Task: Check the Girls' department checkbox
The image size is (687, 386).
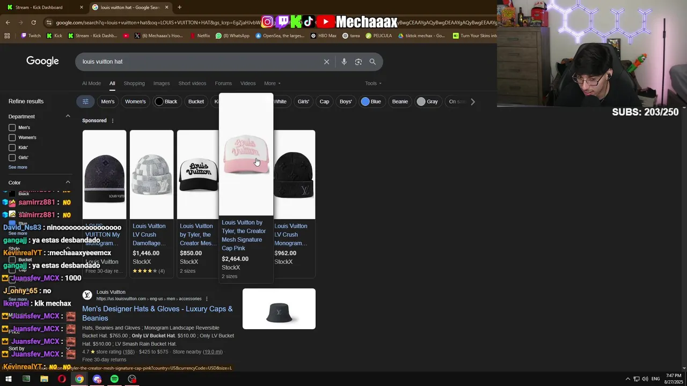Action: [12, 158]
